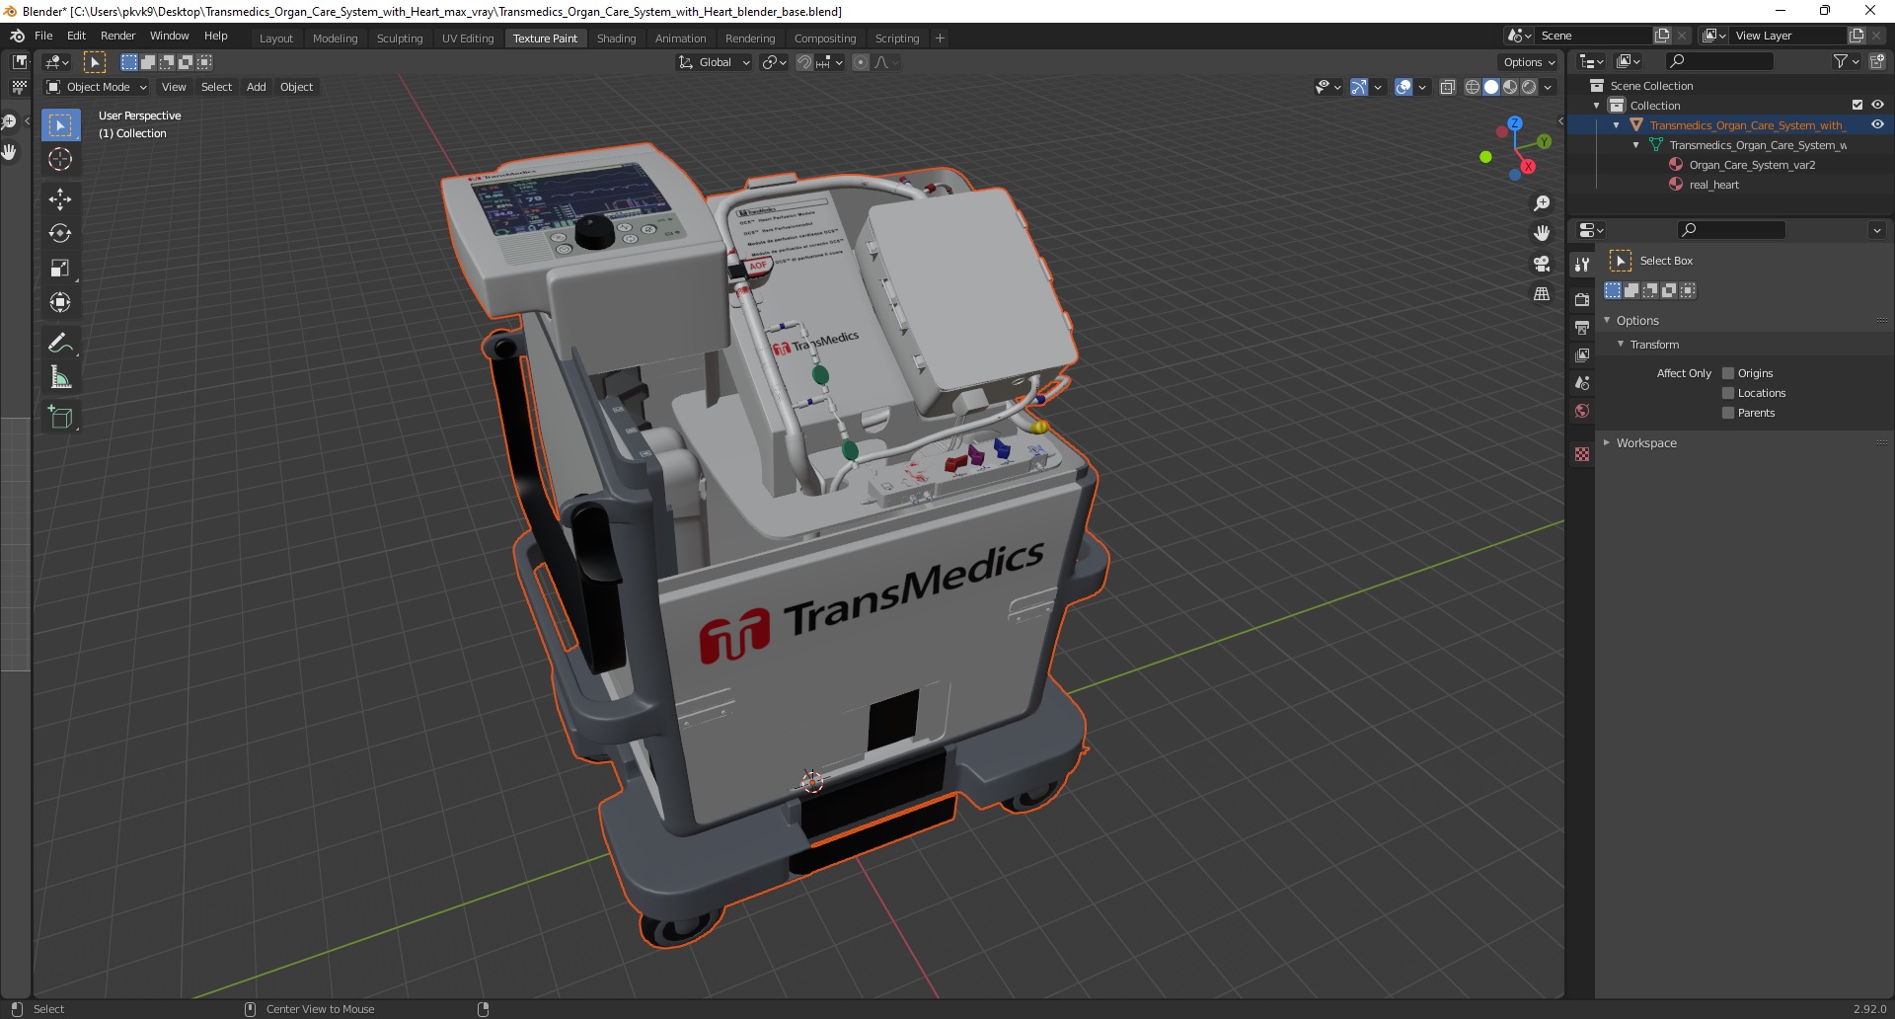Click the Blender logo menu icon
Viewport: 1895px width, 1019px height.
[x=17, y=36]
